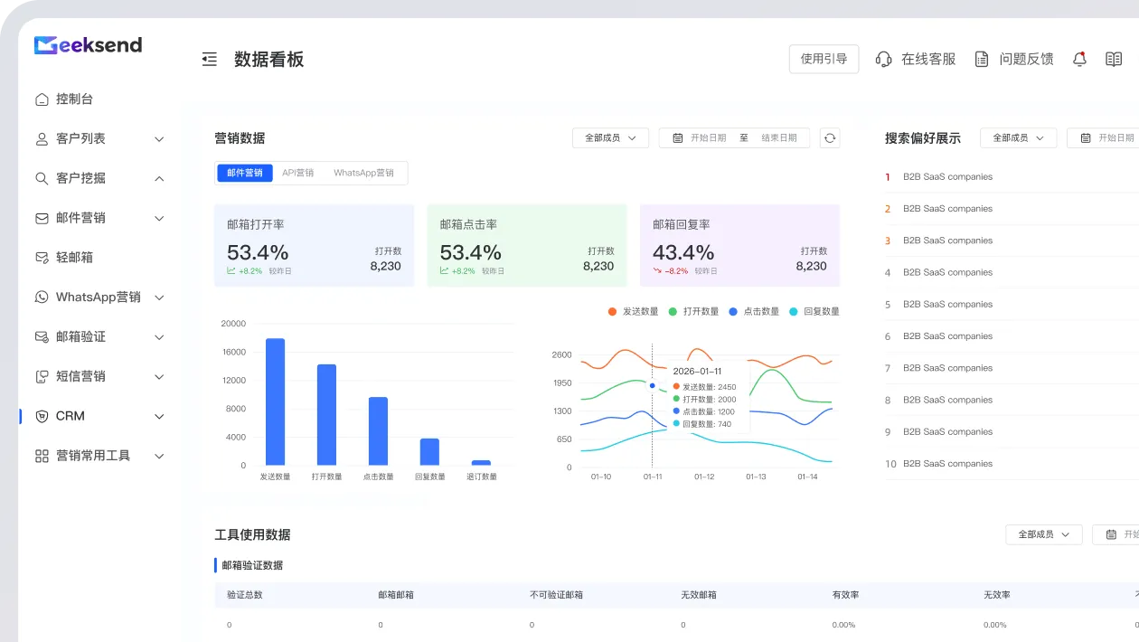Click the 发送数量 bar in chart
This screenshot has width=1139, height=642.
coord(275,402)
